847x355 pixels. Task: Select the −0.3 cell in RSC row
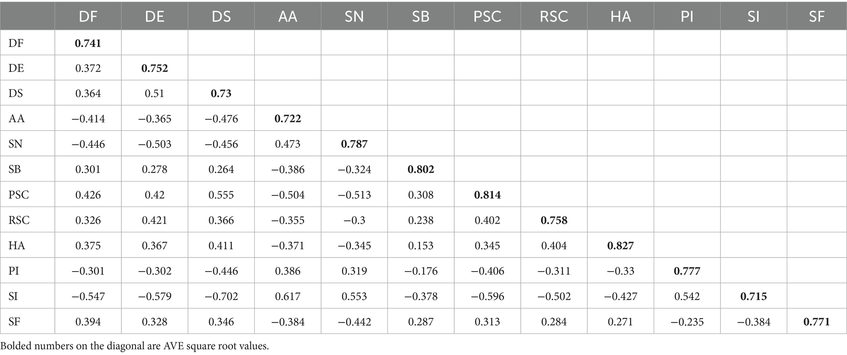click(x=354, y=220)
